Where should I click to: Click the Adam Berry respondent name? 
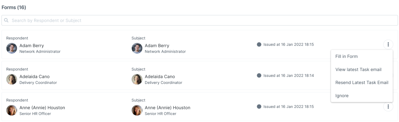pyautogui.click(x=32, y=46)
